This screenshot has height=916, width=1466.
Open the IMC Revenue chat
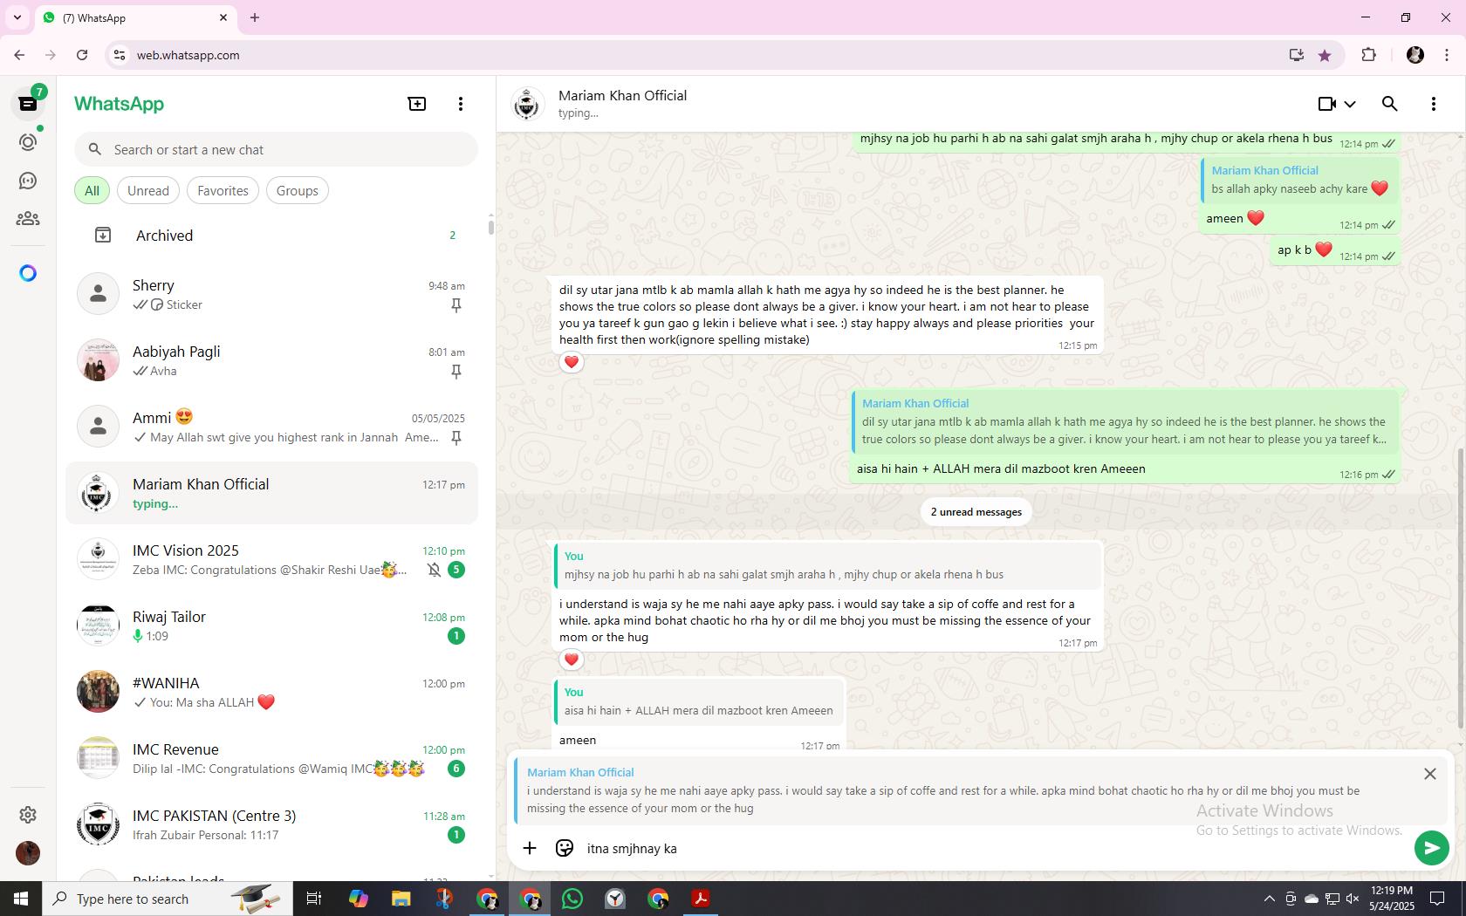coord(272,758)
